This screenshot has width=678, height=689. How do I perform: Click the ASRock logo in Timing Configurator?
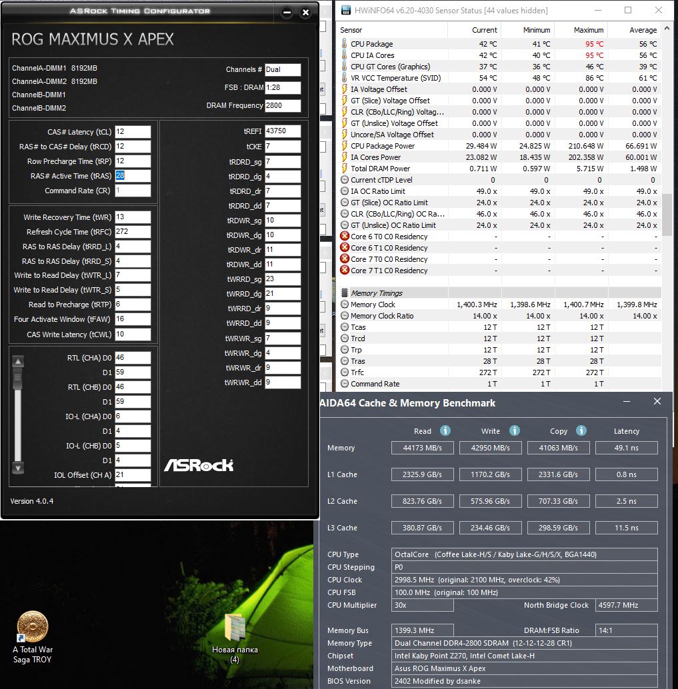[x=199, y=465]
